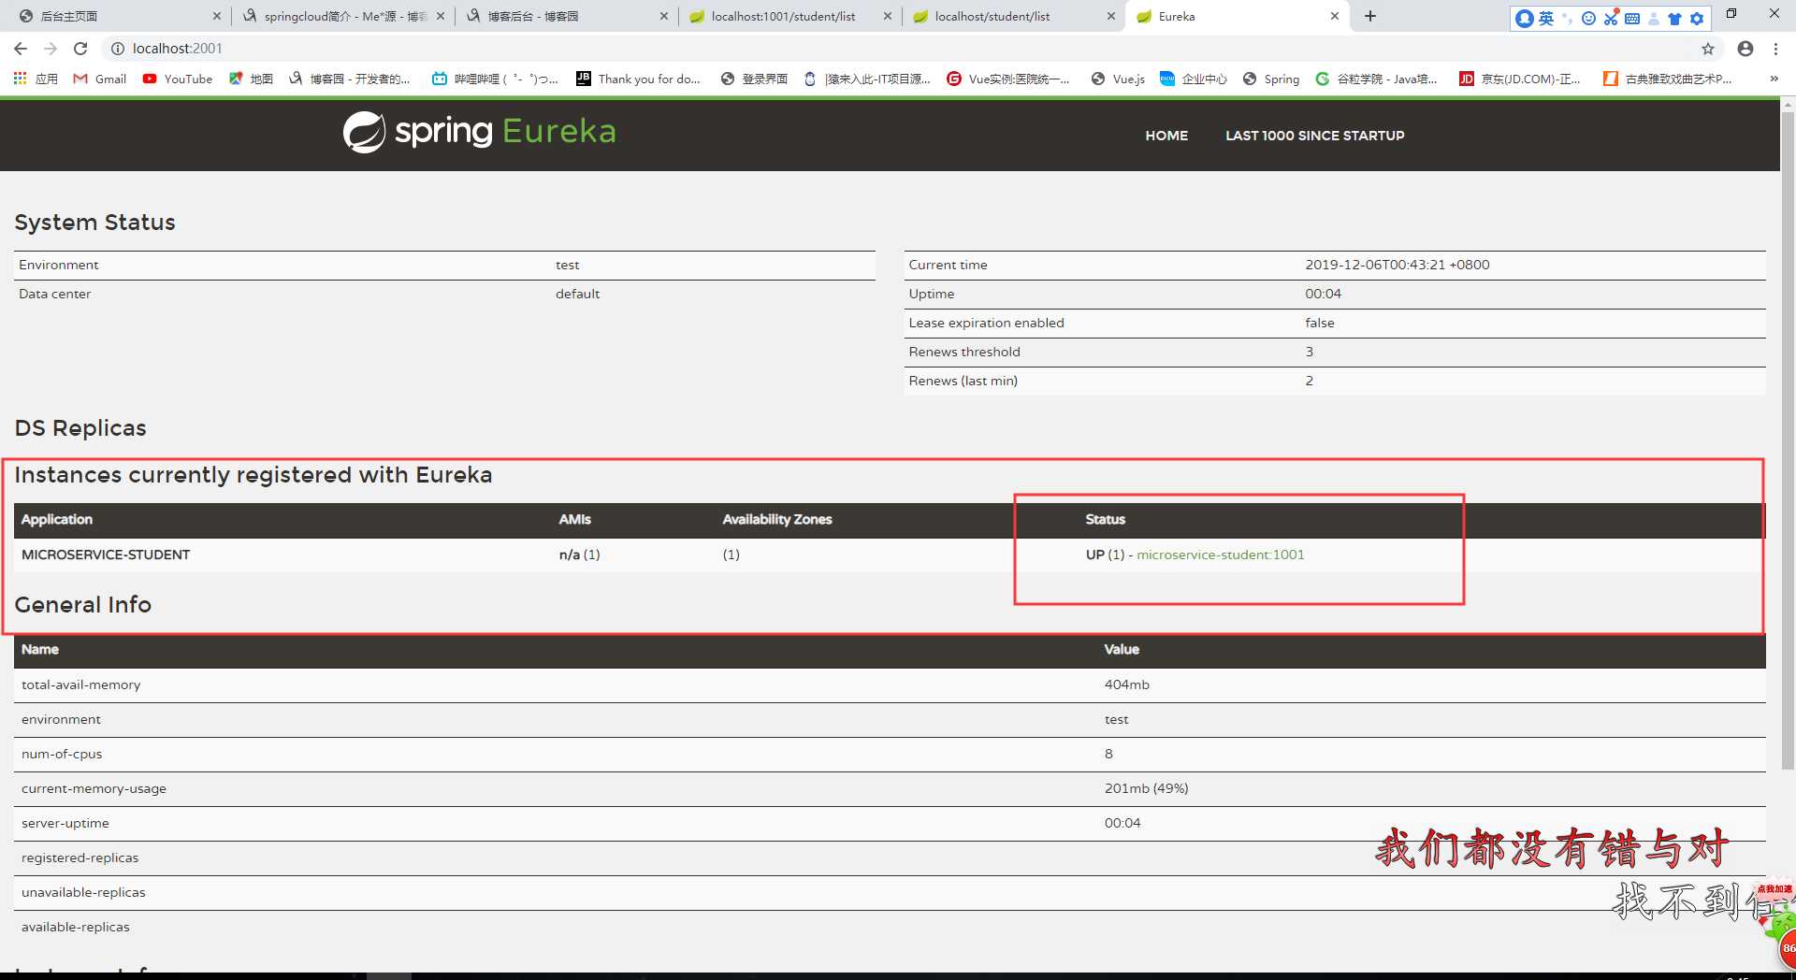Click the HOME navigation link

click(1166, 136)
